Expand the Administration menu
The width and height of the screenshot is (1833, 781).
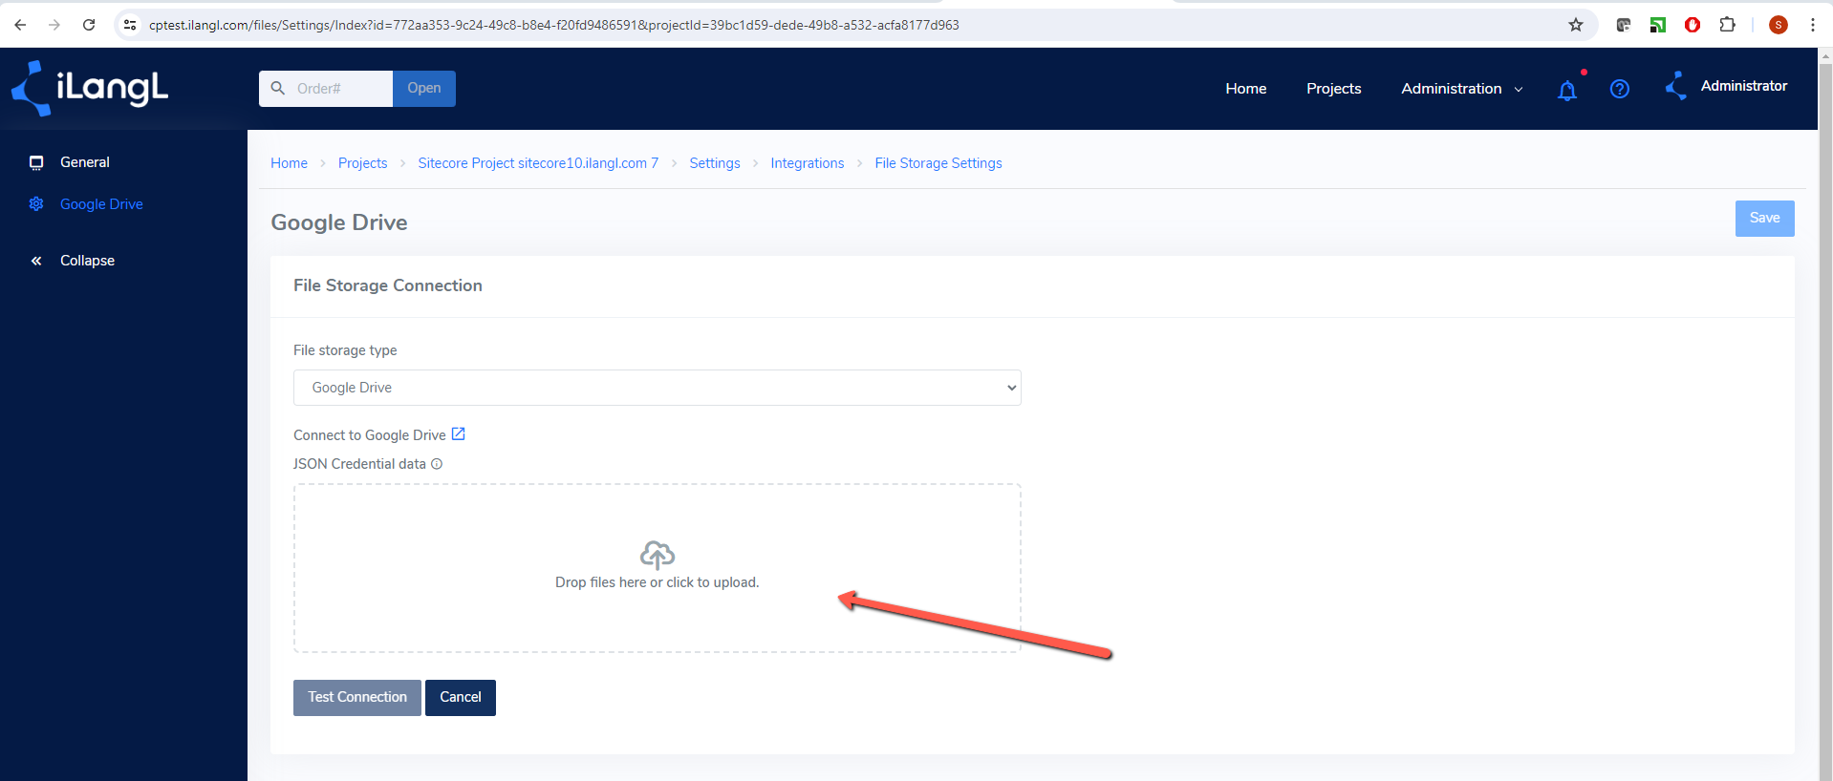[1462, 89]
